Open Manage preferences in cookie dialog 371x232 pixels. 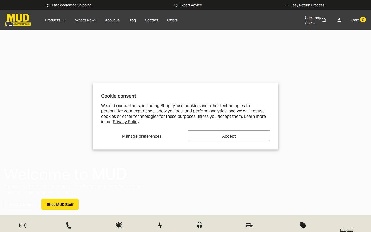[x=142, y=136]
